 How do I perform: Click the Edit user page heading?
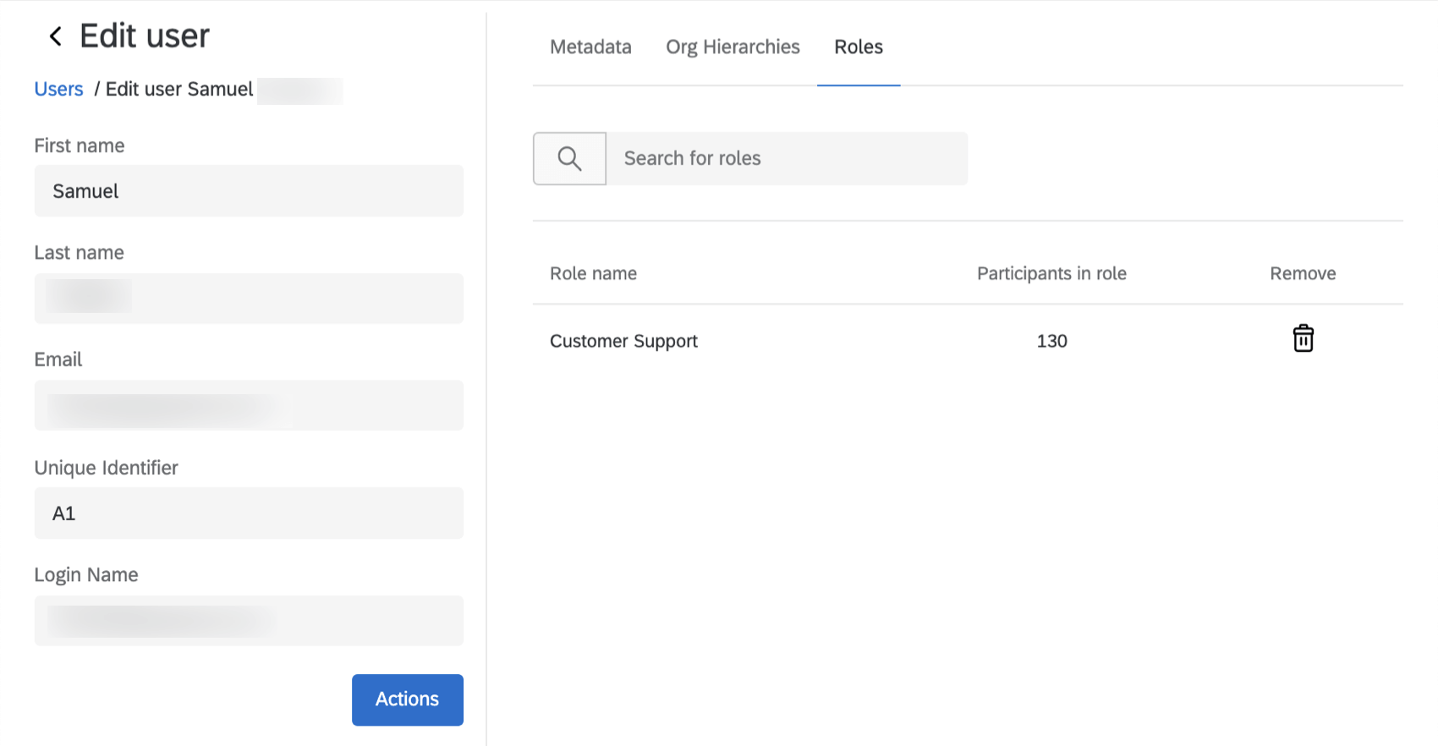145,36
